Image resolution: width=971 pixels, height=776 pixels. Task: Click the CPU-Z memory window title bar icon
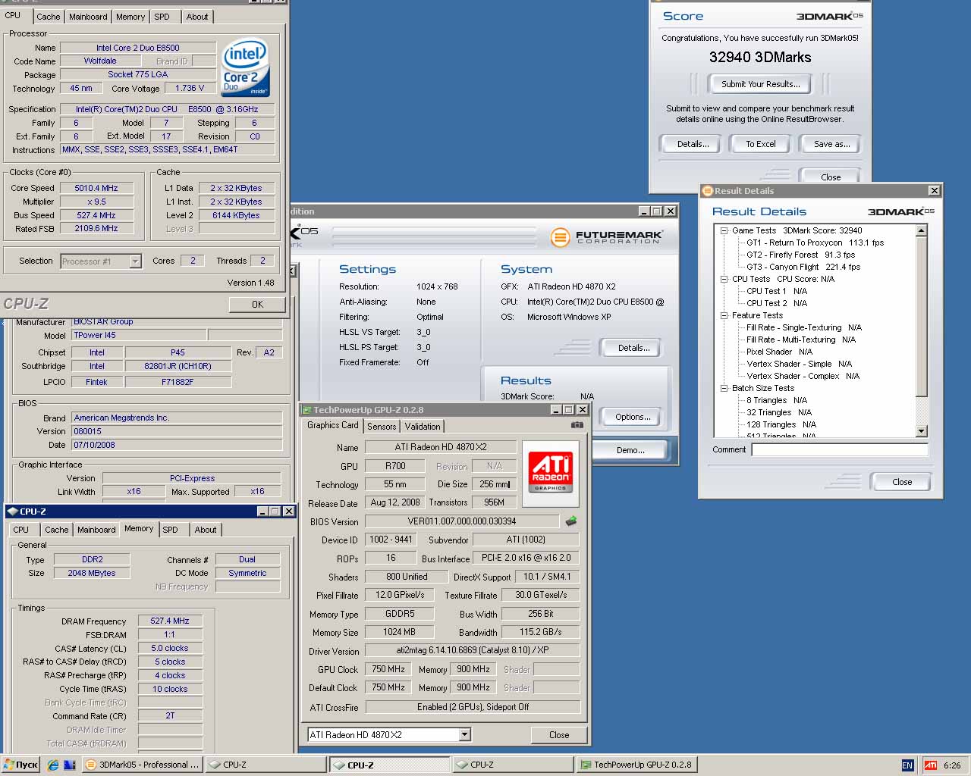tap(13, 512)
